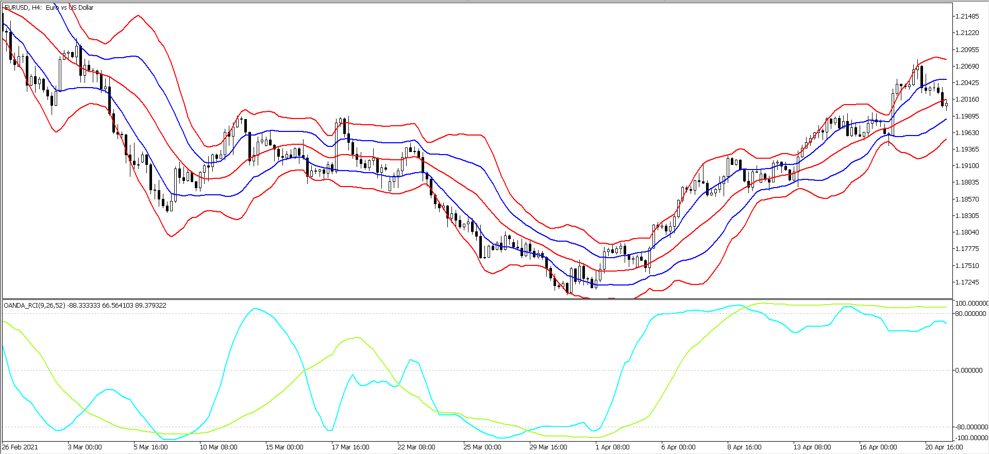Click the -100.000000 RCI scale label
Screen dimensions: 989x454
click(x=971, y=438)
